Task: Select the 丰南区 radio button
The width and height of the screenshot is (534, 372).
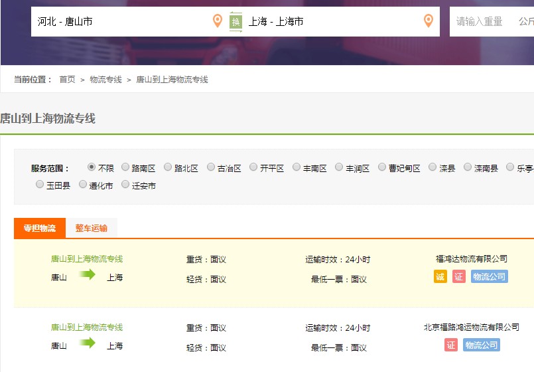Action: 297,167
